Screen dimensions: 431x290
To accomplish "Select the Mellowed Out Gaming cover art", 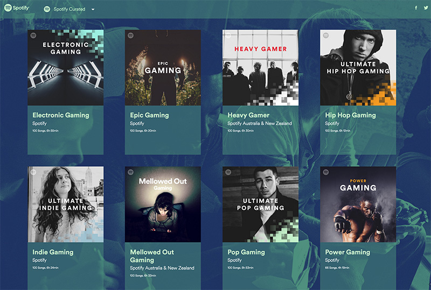I will [x=163, y=204].
